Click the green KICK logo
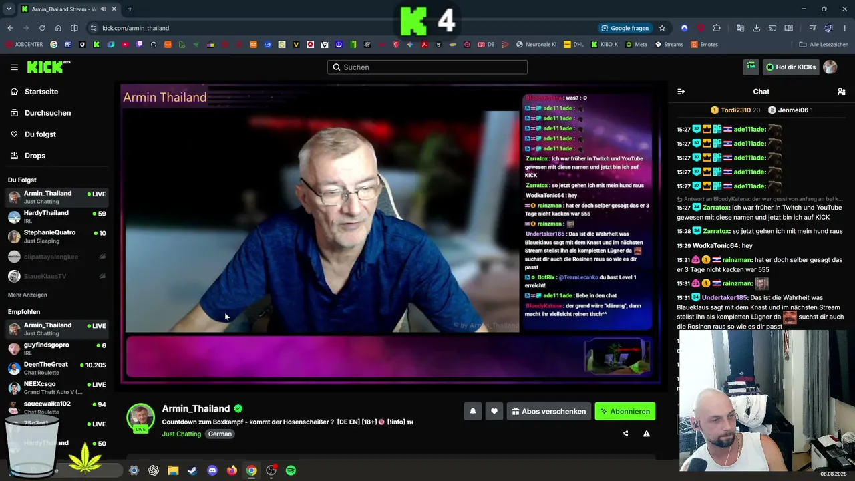Screen dimensions: 855x481 (49, 67)
